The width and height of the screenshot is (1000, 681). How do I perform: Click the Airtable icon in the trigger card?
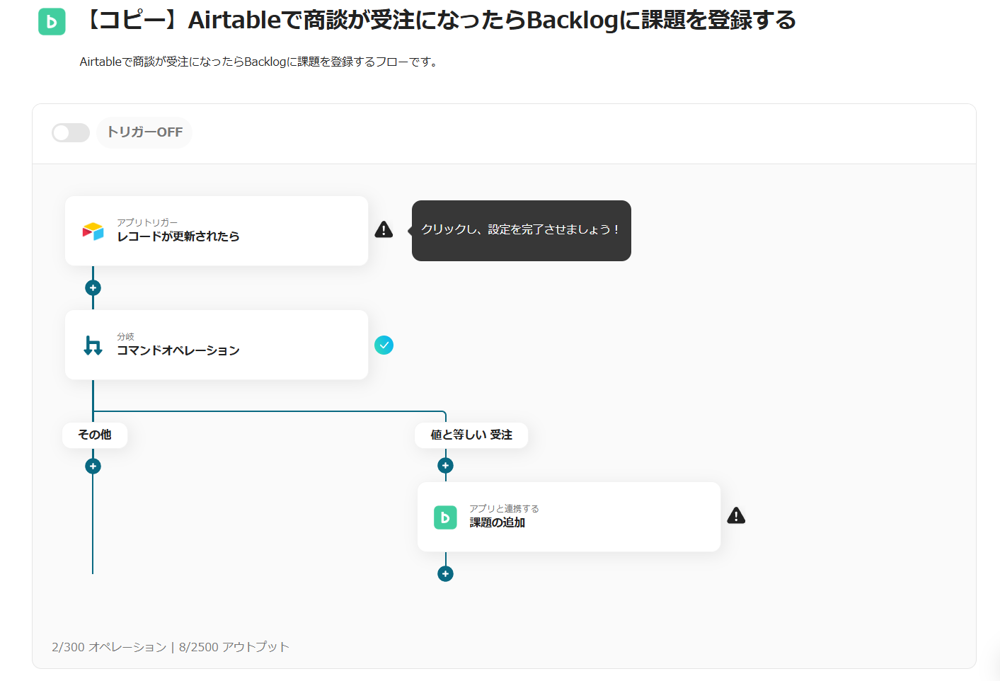pos(93,231)
